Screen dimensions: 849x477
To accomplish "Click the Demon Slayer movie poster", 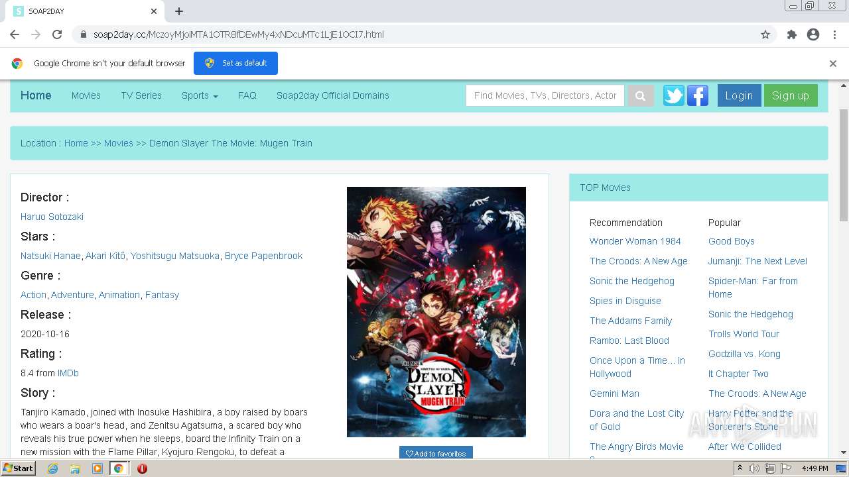I will click(436, 312).
